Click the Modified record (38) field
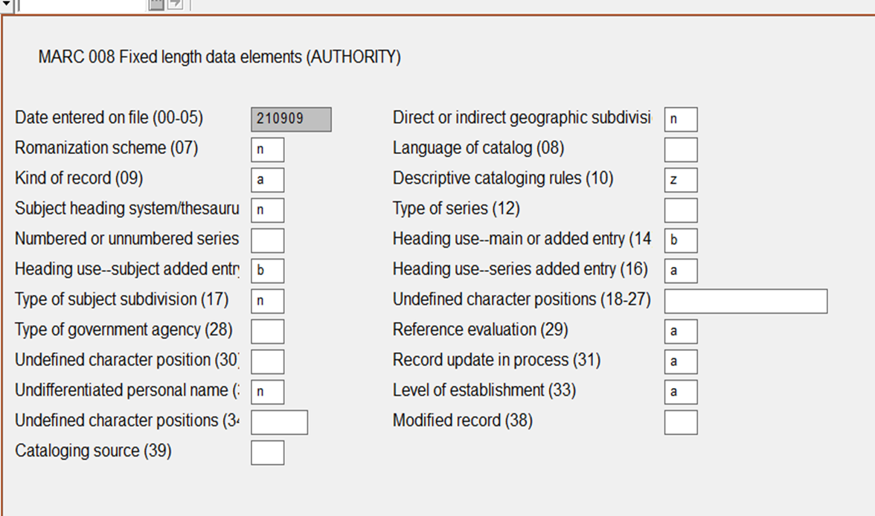875x516 pixels. pos(681,422)
